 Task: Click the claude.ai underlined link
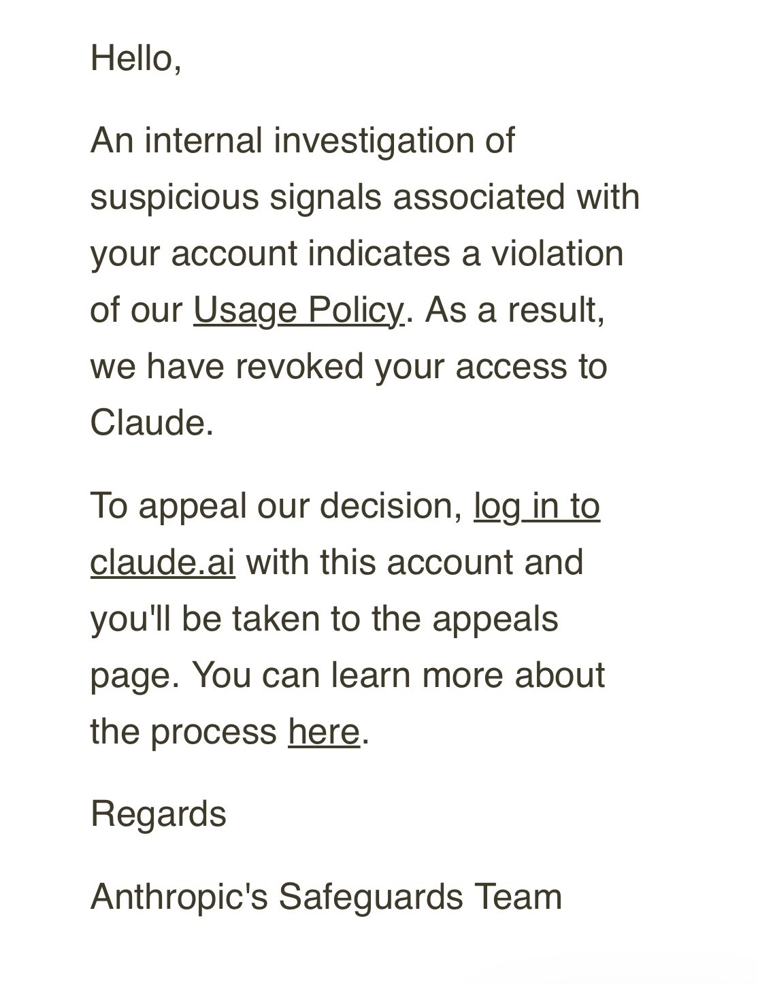(x=163, y=563)
